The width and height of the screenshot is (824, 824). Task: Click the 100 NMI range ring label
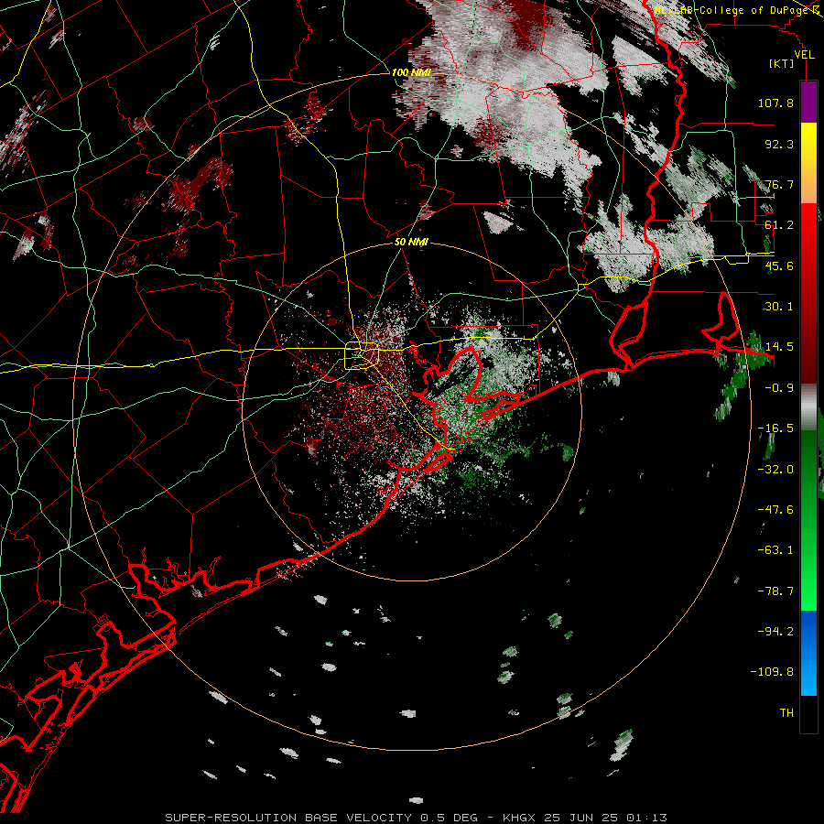click(411, 72)
